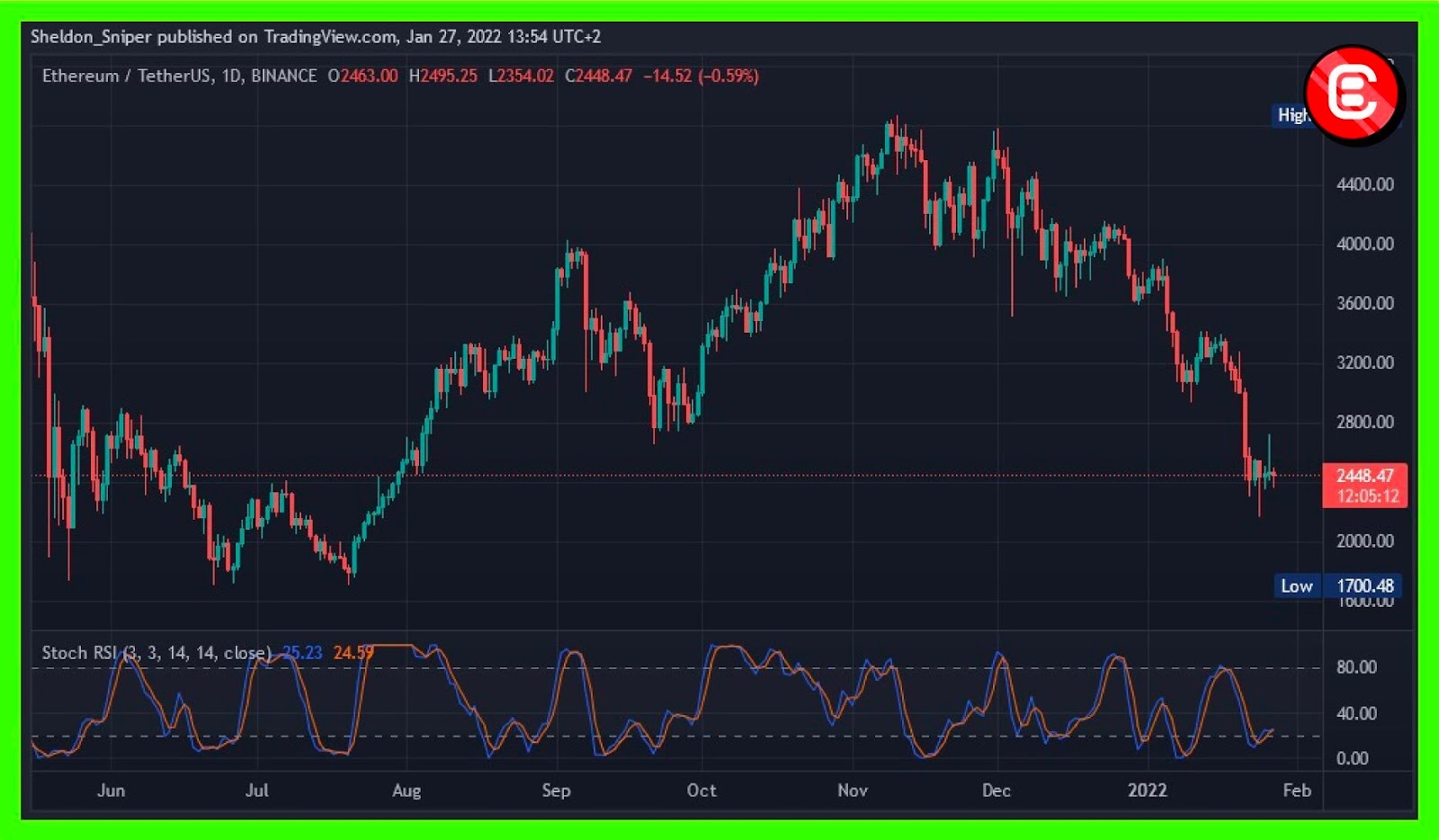
Task: Click the Dec label on time axis
Action: pos(997,791)
